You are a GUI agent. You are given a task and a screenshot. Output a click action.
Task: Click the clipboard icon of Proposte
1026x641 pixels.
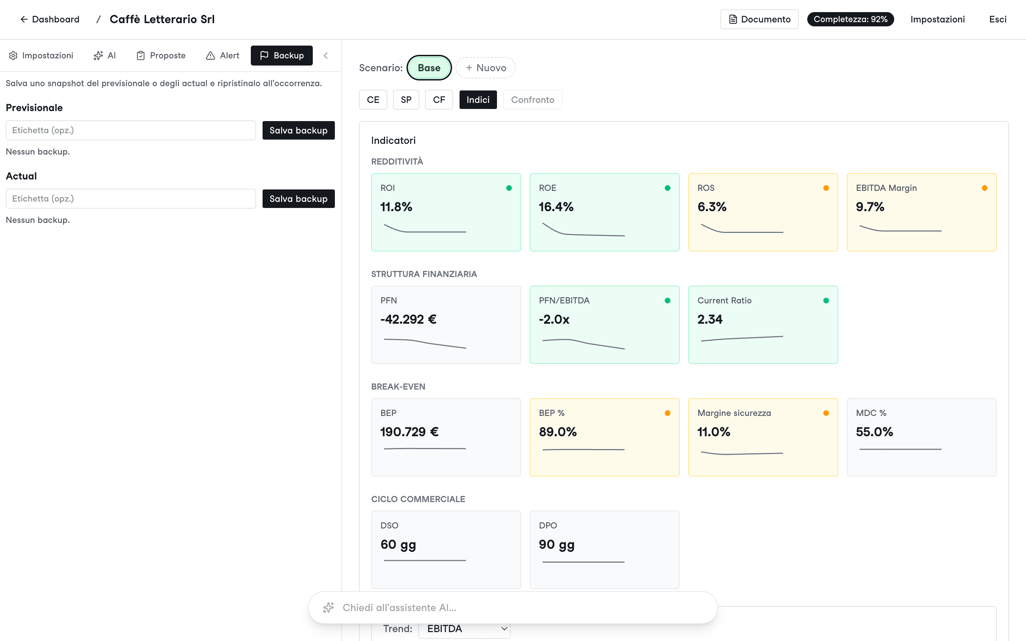140,56
